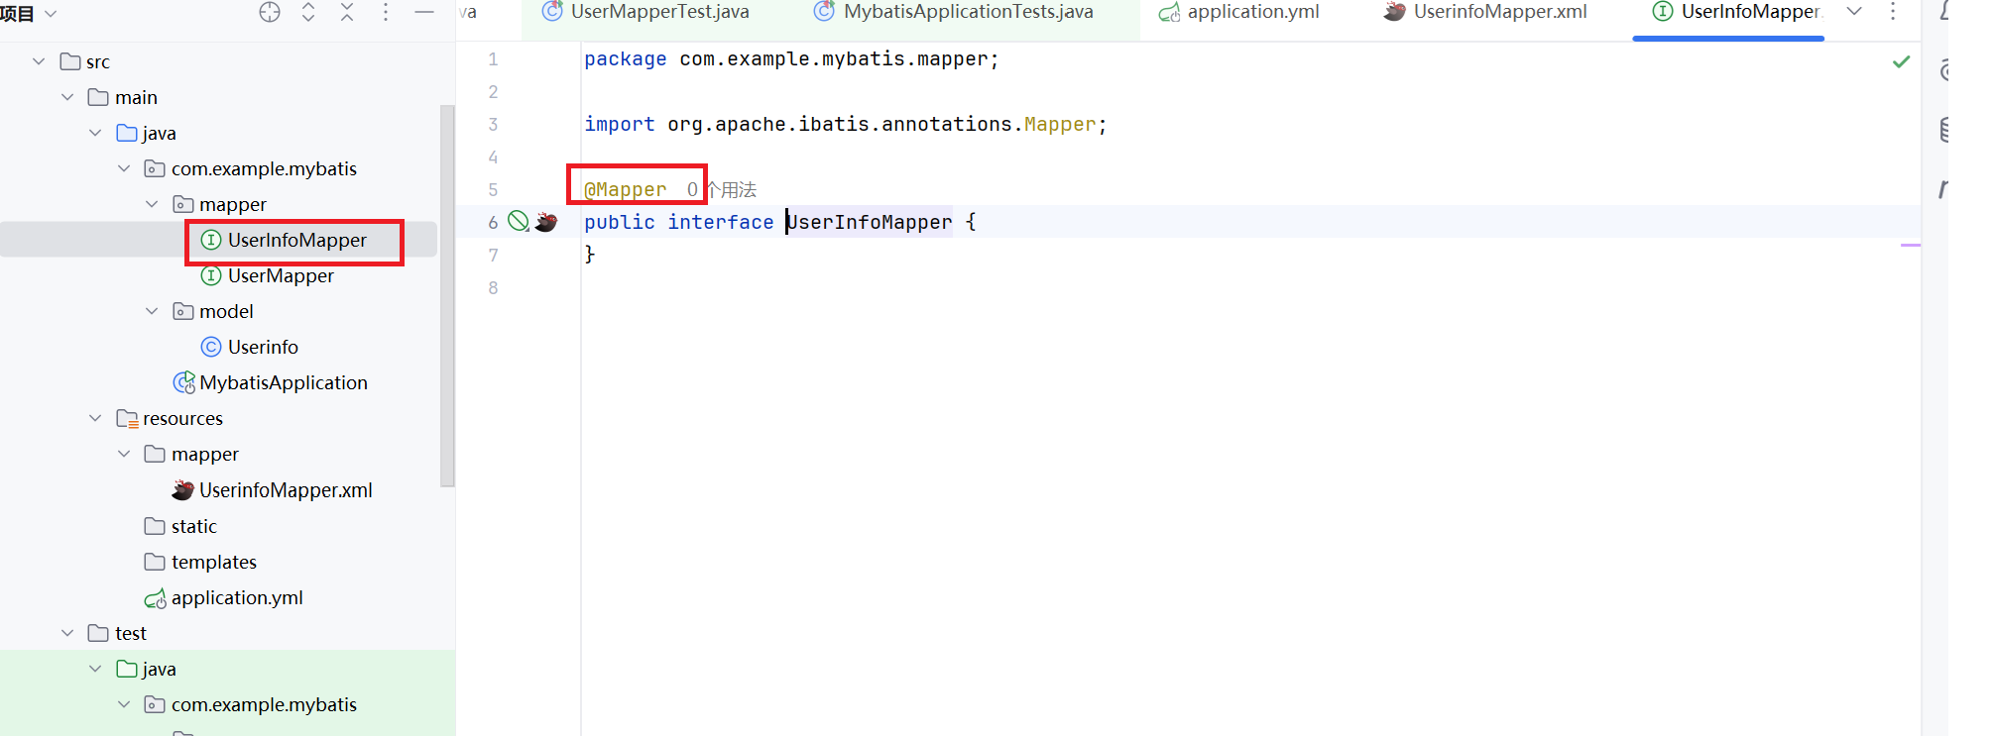Collapse the model package
Viewport: 1992px width, 736px height.
(152, 311)
